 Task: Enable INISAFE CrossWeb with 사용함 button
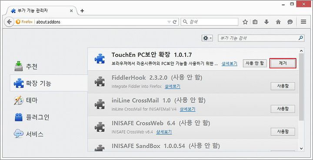283,131
